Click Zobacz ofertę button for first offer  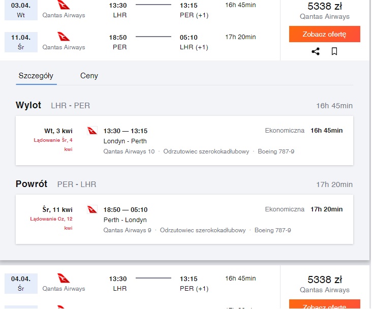pos(325,34)
